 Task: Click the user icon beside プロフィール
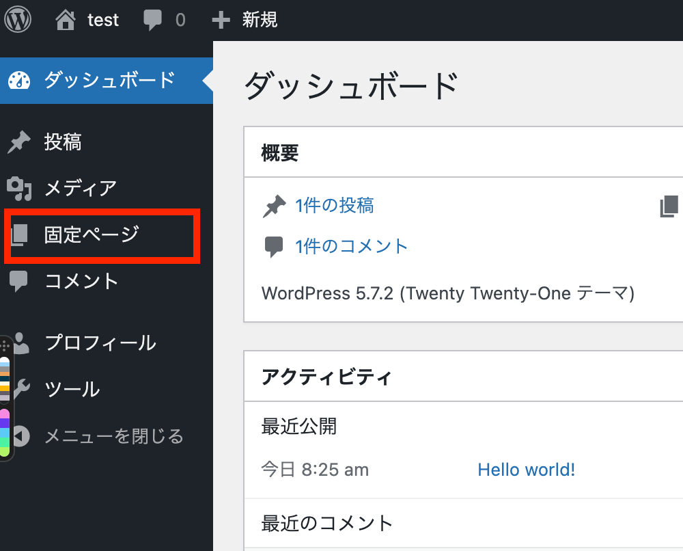(20, 343)
